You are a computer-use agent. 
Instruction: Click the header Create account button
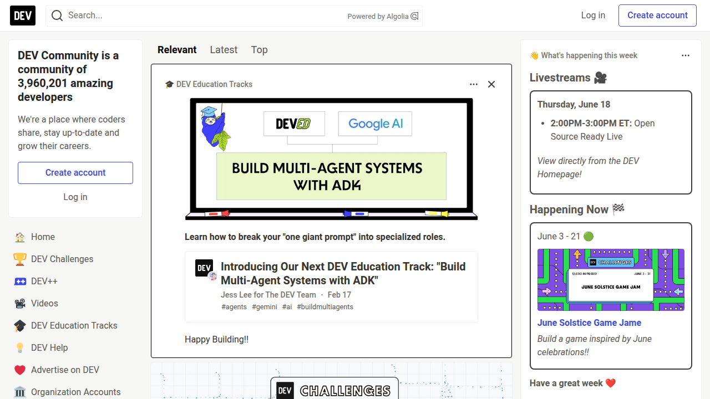[x=657, y=16]
